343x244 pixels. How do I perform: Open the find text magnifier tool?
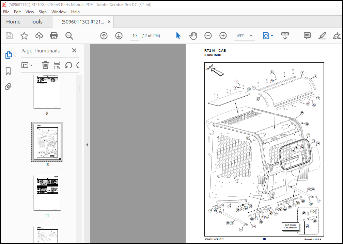point(69,36)
